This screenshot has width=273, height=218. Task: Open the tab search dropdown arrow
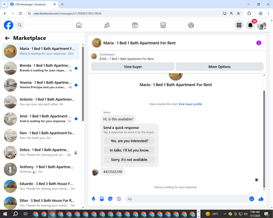4,4
